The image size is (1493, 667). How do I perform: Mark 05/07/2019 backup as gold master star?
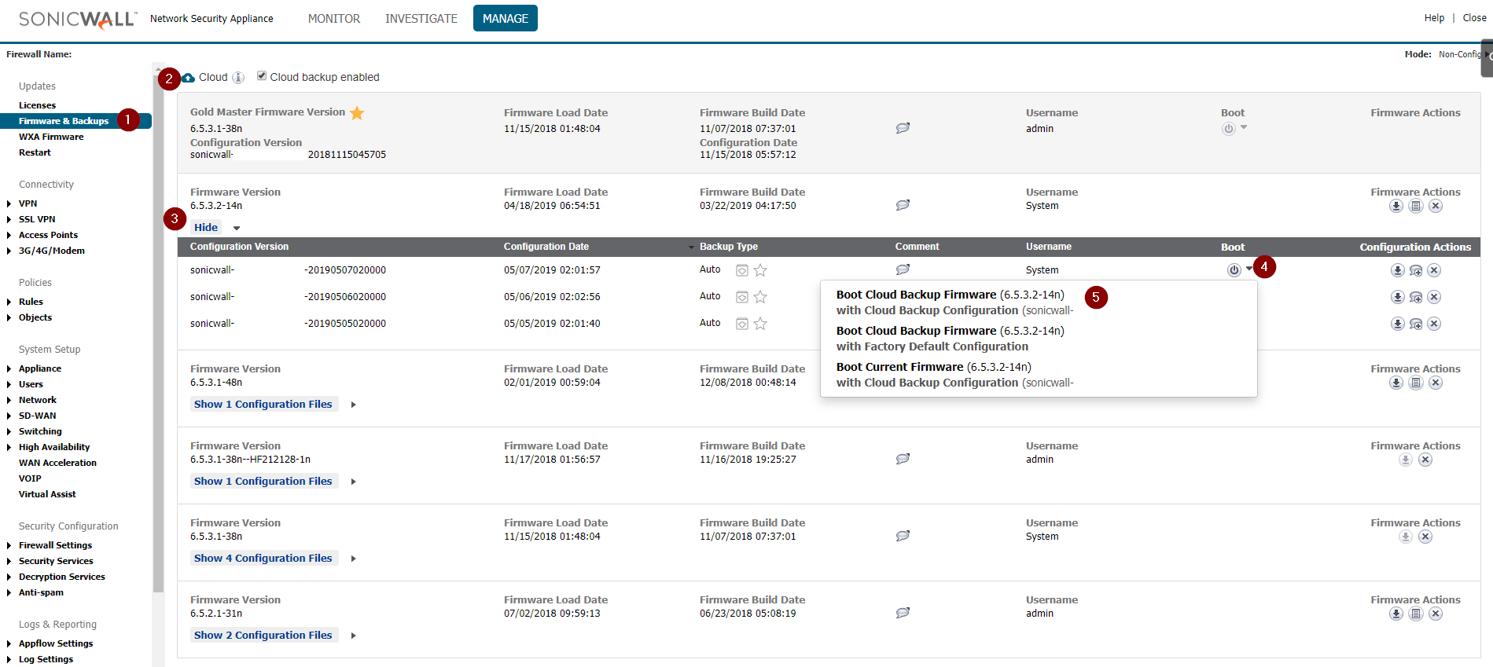[x=760, y=270]
